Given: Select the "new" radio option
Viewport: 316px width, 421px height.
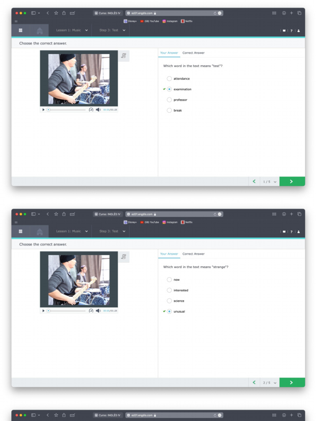Looking at the screenshot, I should pyautogui.click(x=169, y=280).
